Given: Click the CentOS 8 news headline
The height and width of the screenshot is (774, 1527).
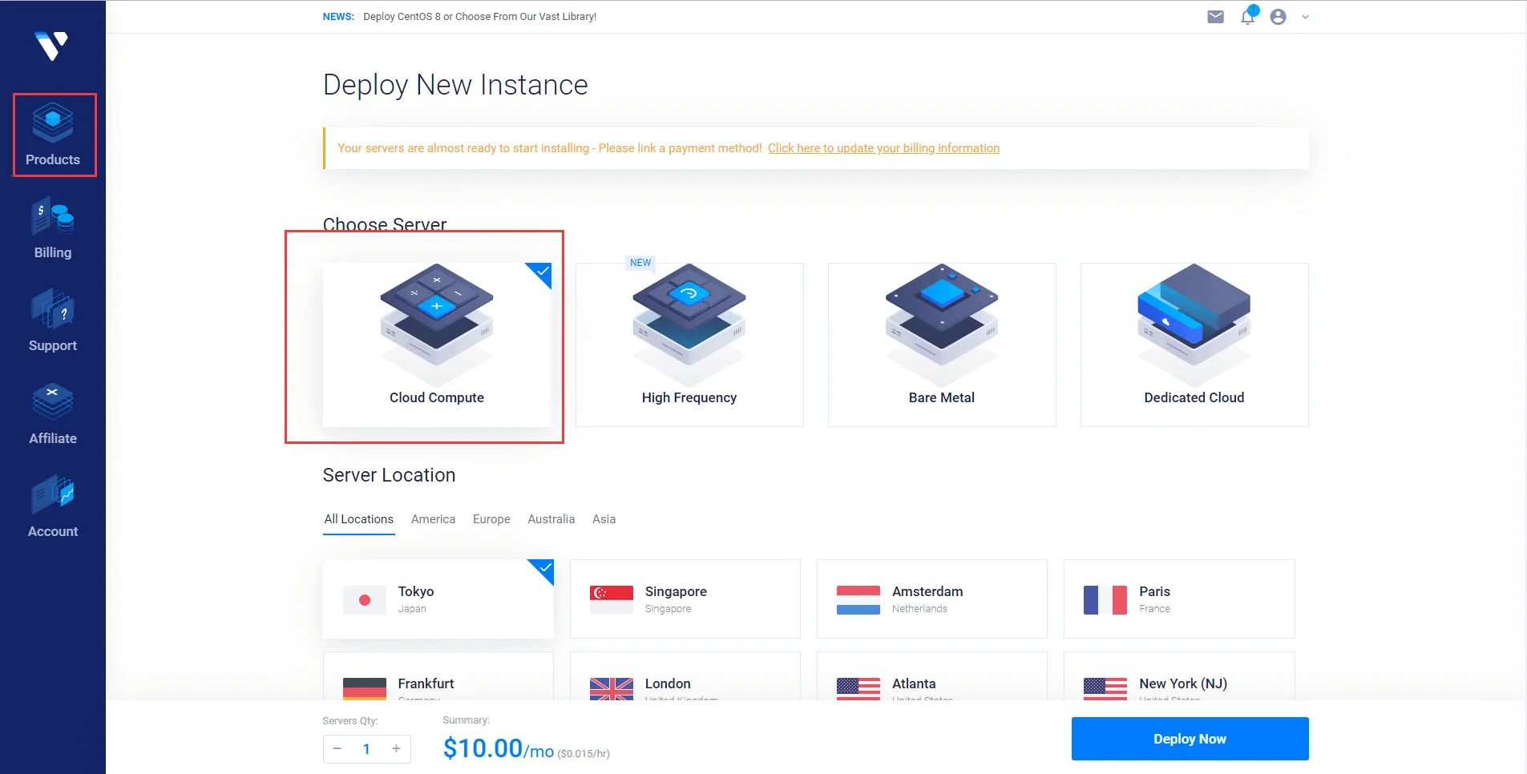Looking at the screenshot, I should pos(480,17).
